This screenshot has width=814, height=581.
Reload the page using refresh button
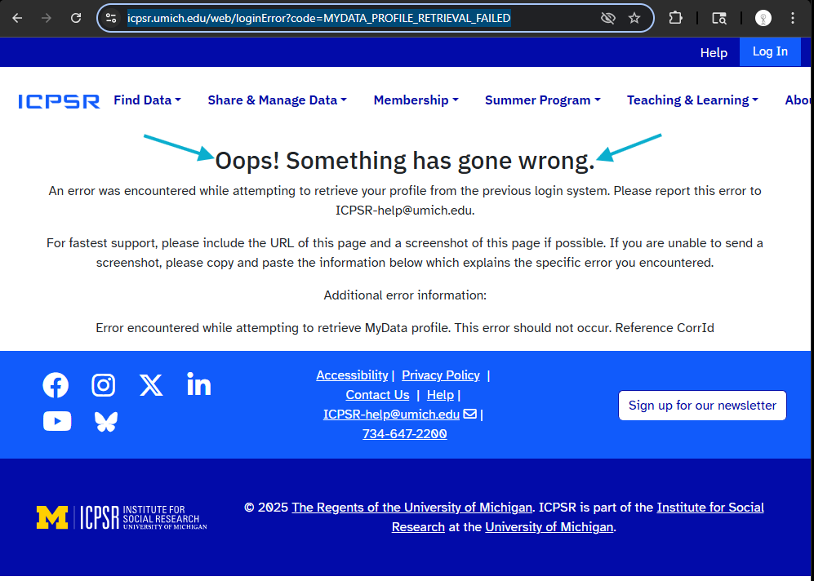click(76, 18)
